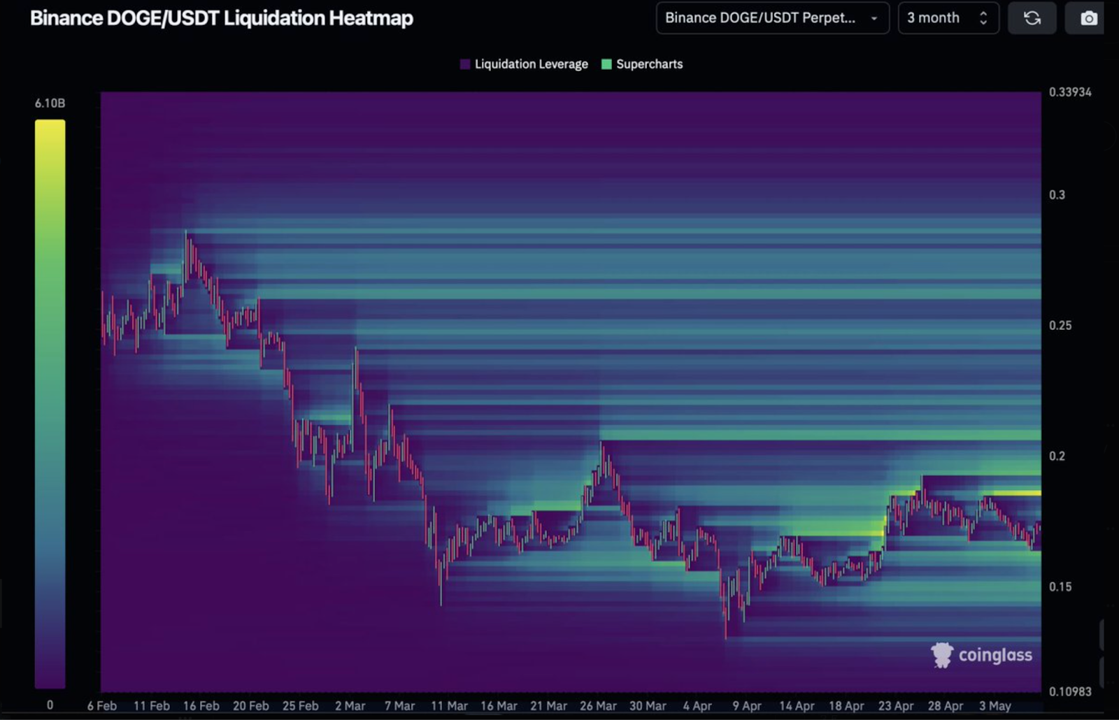The height and width of the screenshot is (720, 1119).
Task: Click the 0.15 price axis label
Action: (1060, 587)
